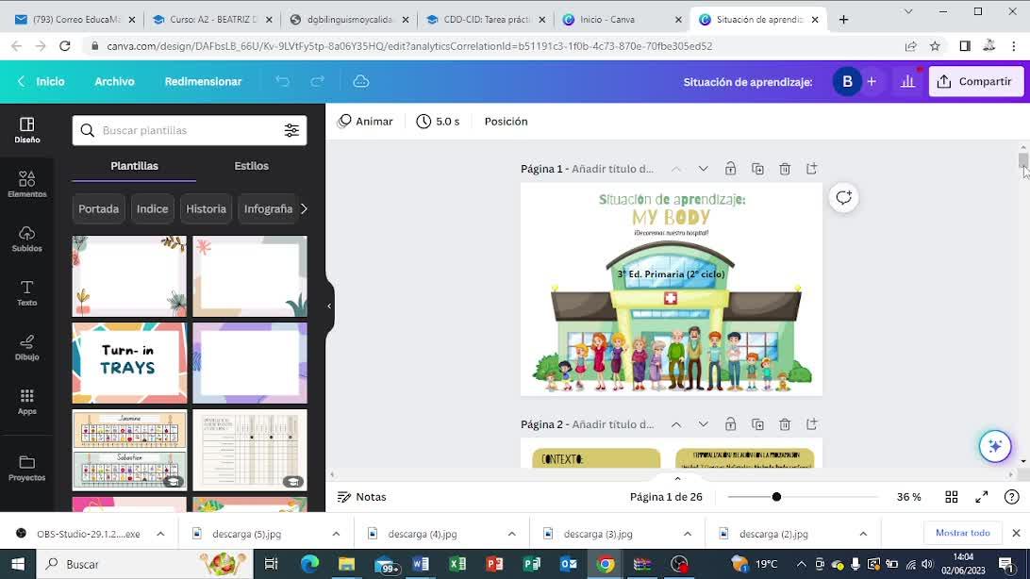Select the Turn-in TRAYS template thumbnail
This screenshot has height=579, width=1030.
click(x=129, y=363)
